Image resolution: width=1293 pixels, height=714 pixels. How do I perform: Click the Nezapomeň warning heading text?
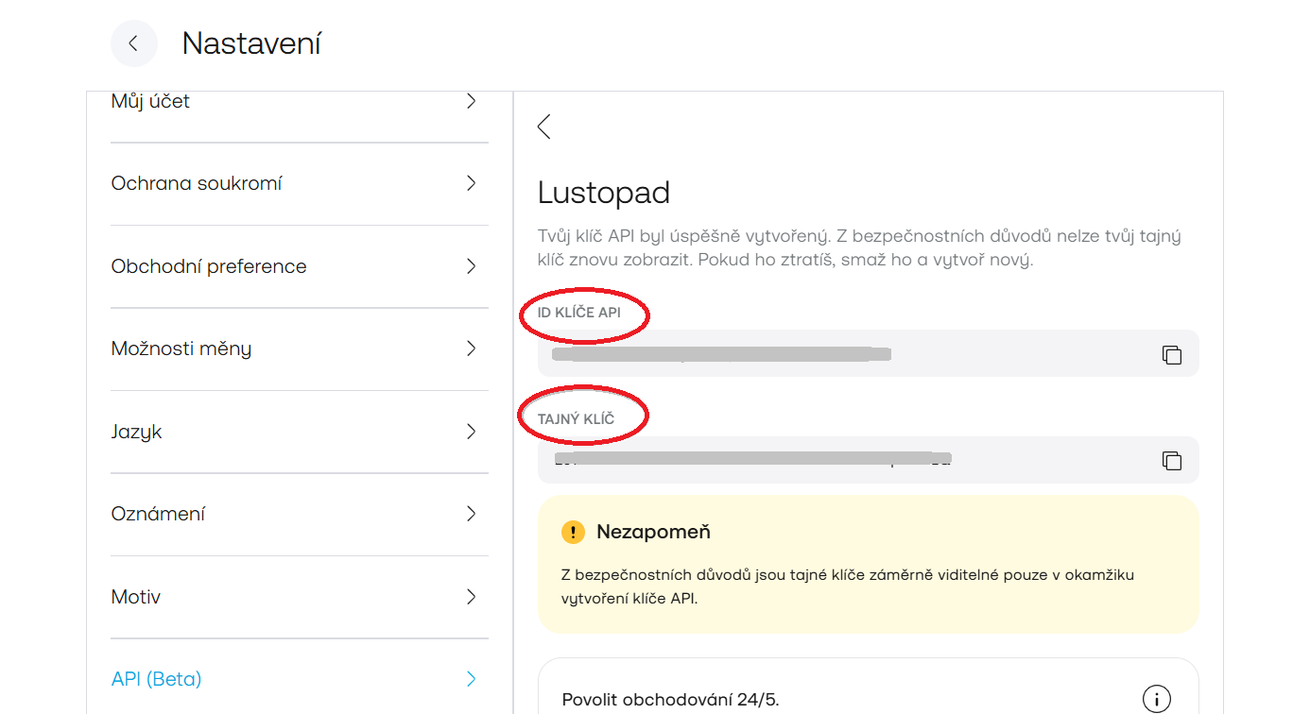click(x=653, y=533)
